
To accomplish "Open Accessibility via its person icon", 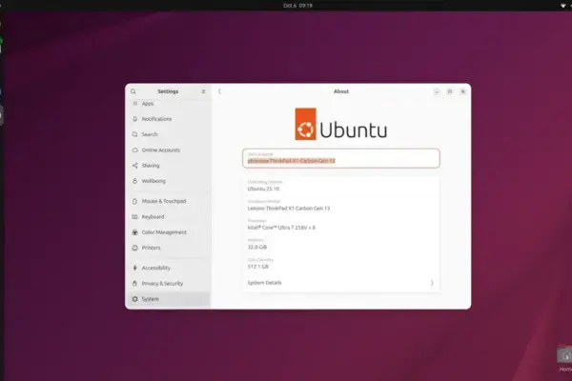I will (135, 268).
